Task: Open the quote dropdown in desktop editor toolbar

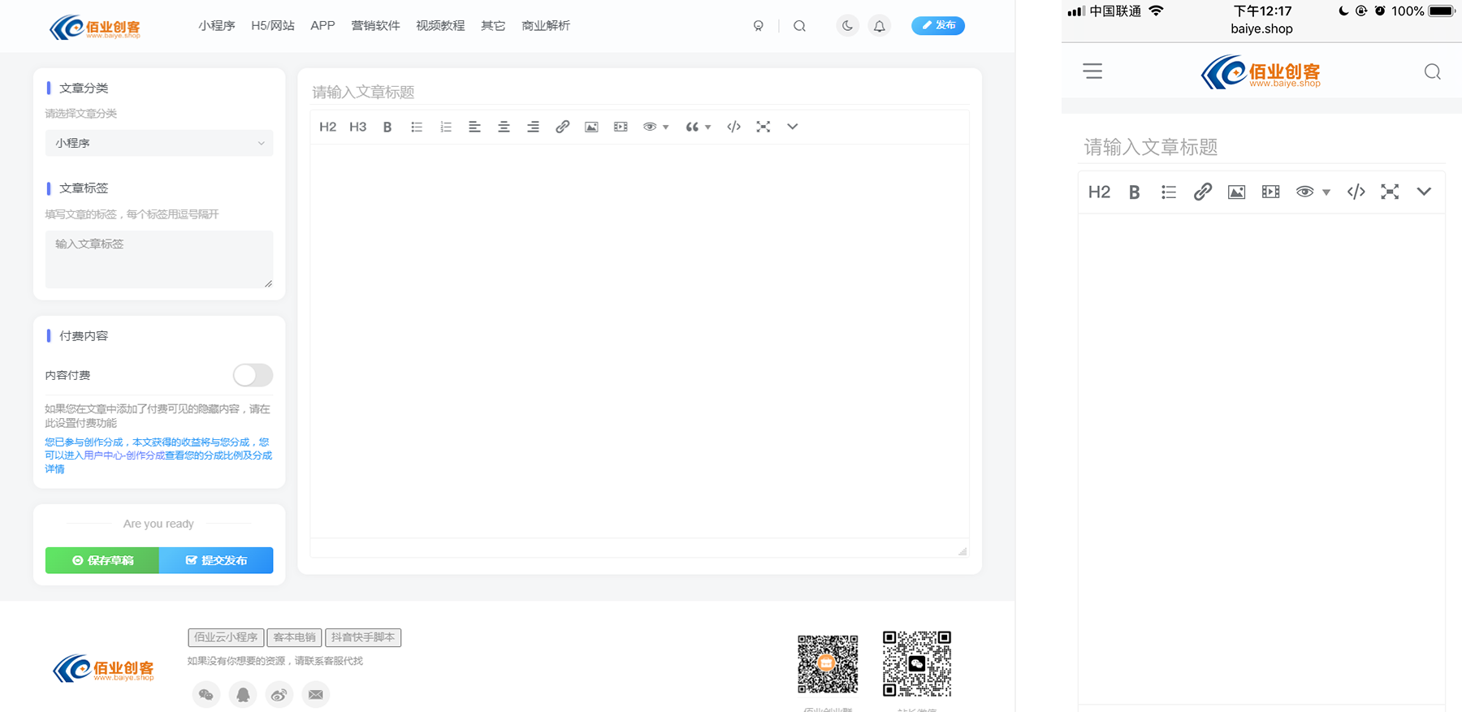Action: point(697,127)
